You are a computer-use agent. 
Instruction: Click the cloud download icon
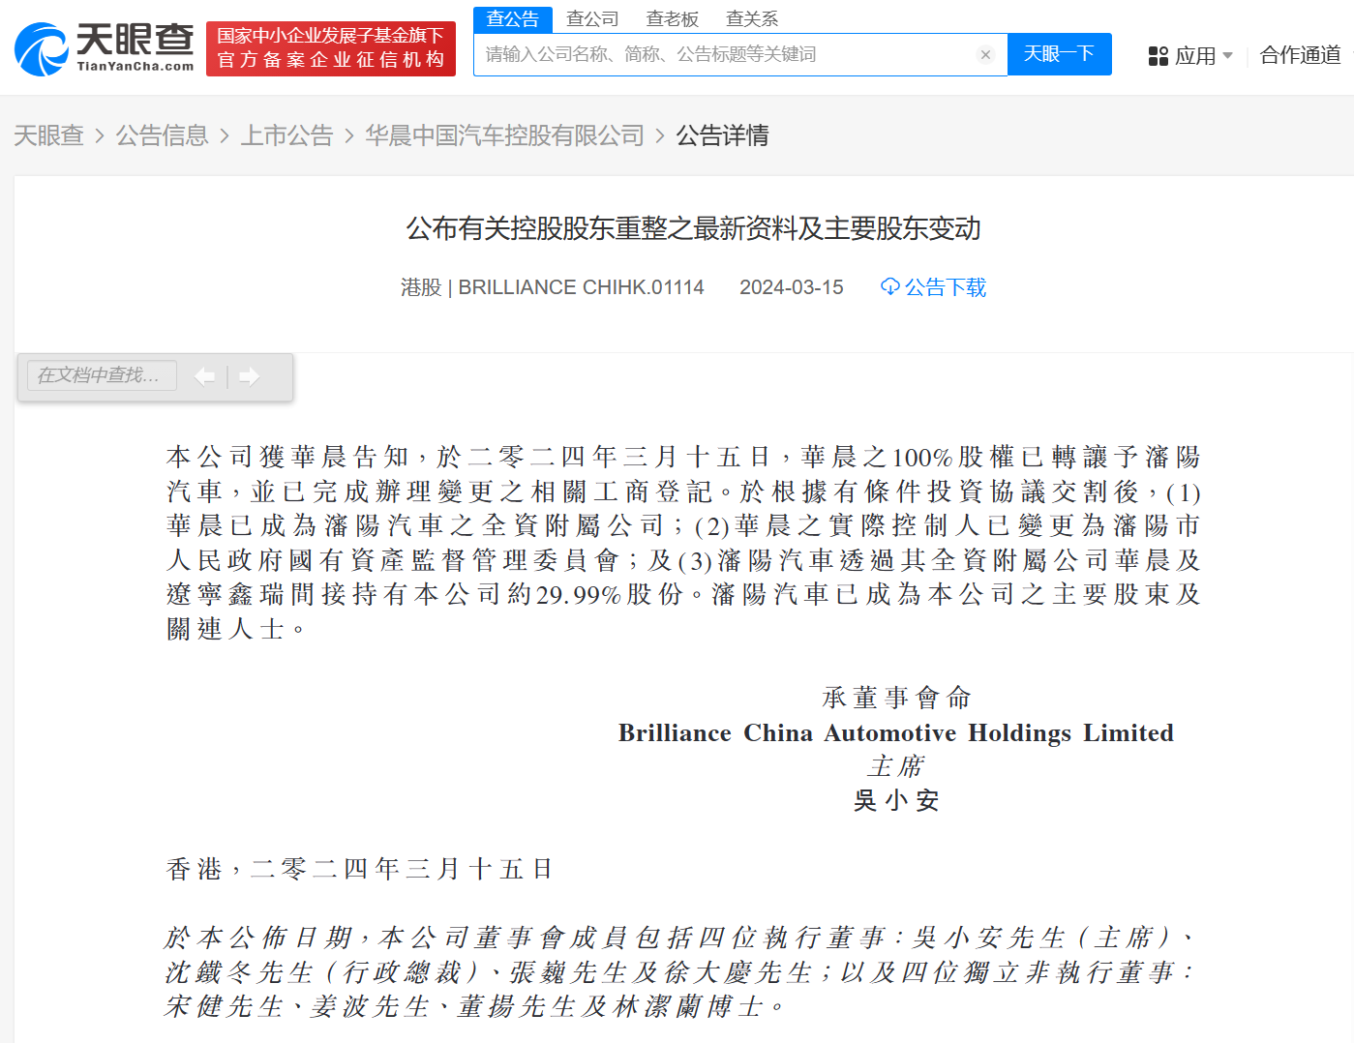[x=889, y=287]
